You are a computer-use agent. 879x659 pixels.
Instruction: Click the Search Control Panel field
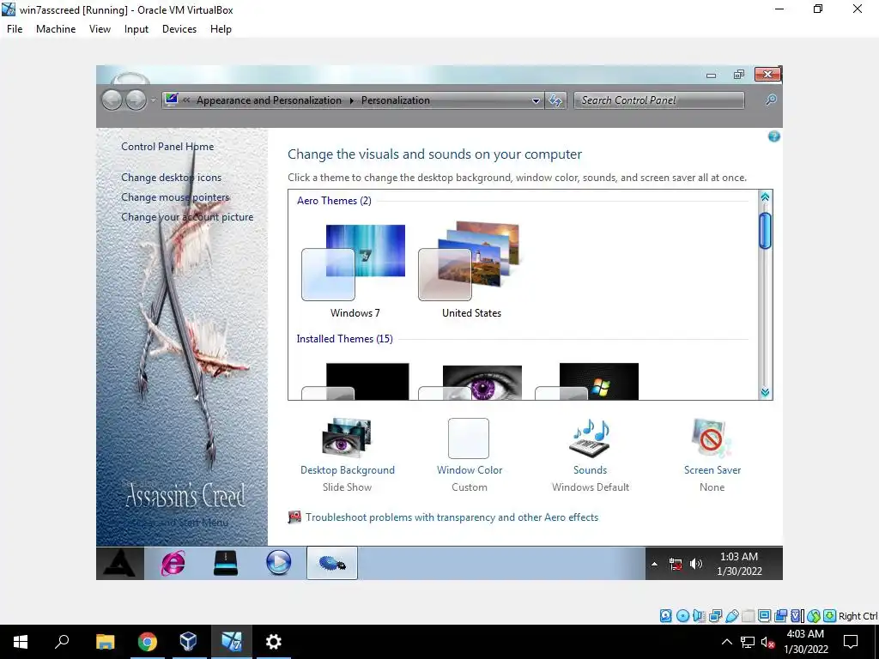tap(658, 100)
